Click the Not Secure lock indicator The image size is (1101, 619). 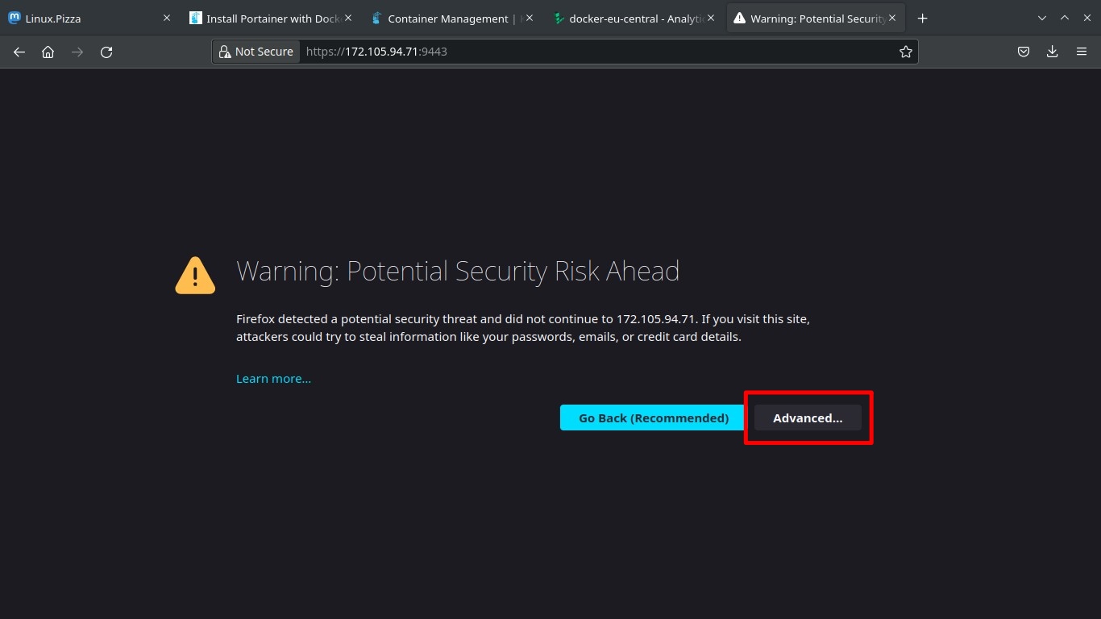[256, 52]
